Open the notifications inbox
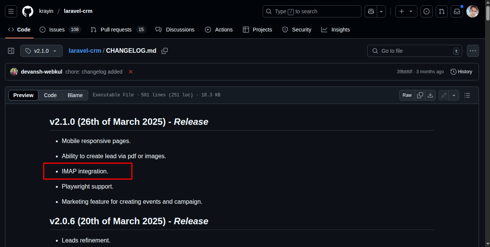 coord(457,11)
